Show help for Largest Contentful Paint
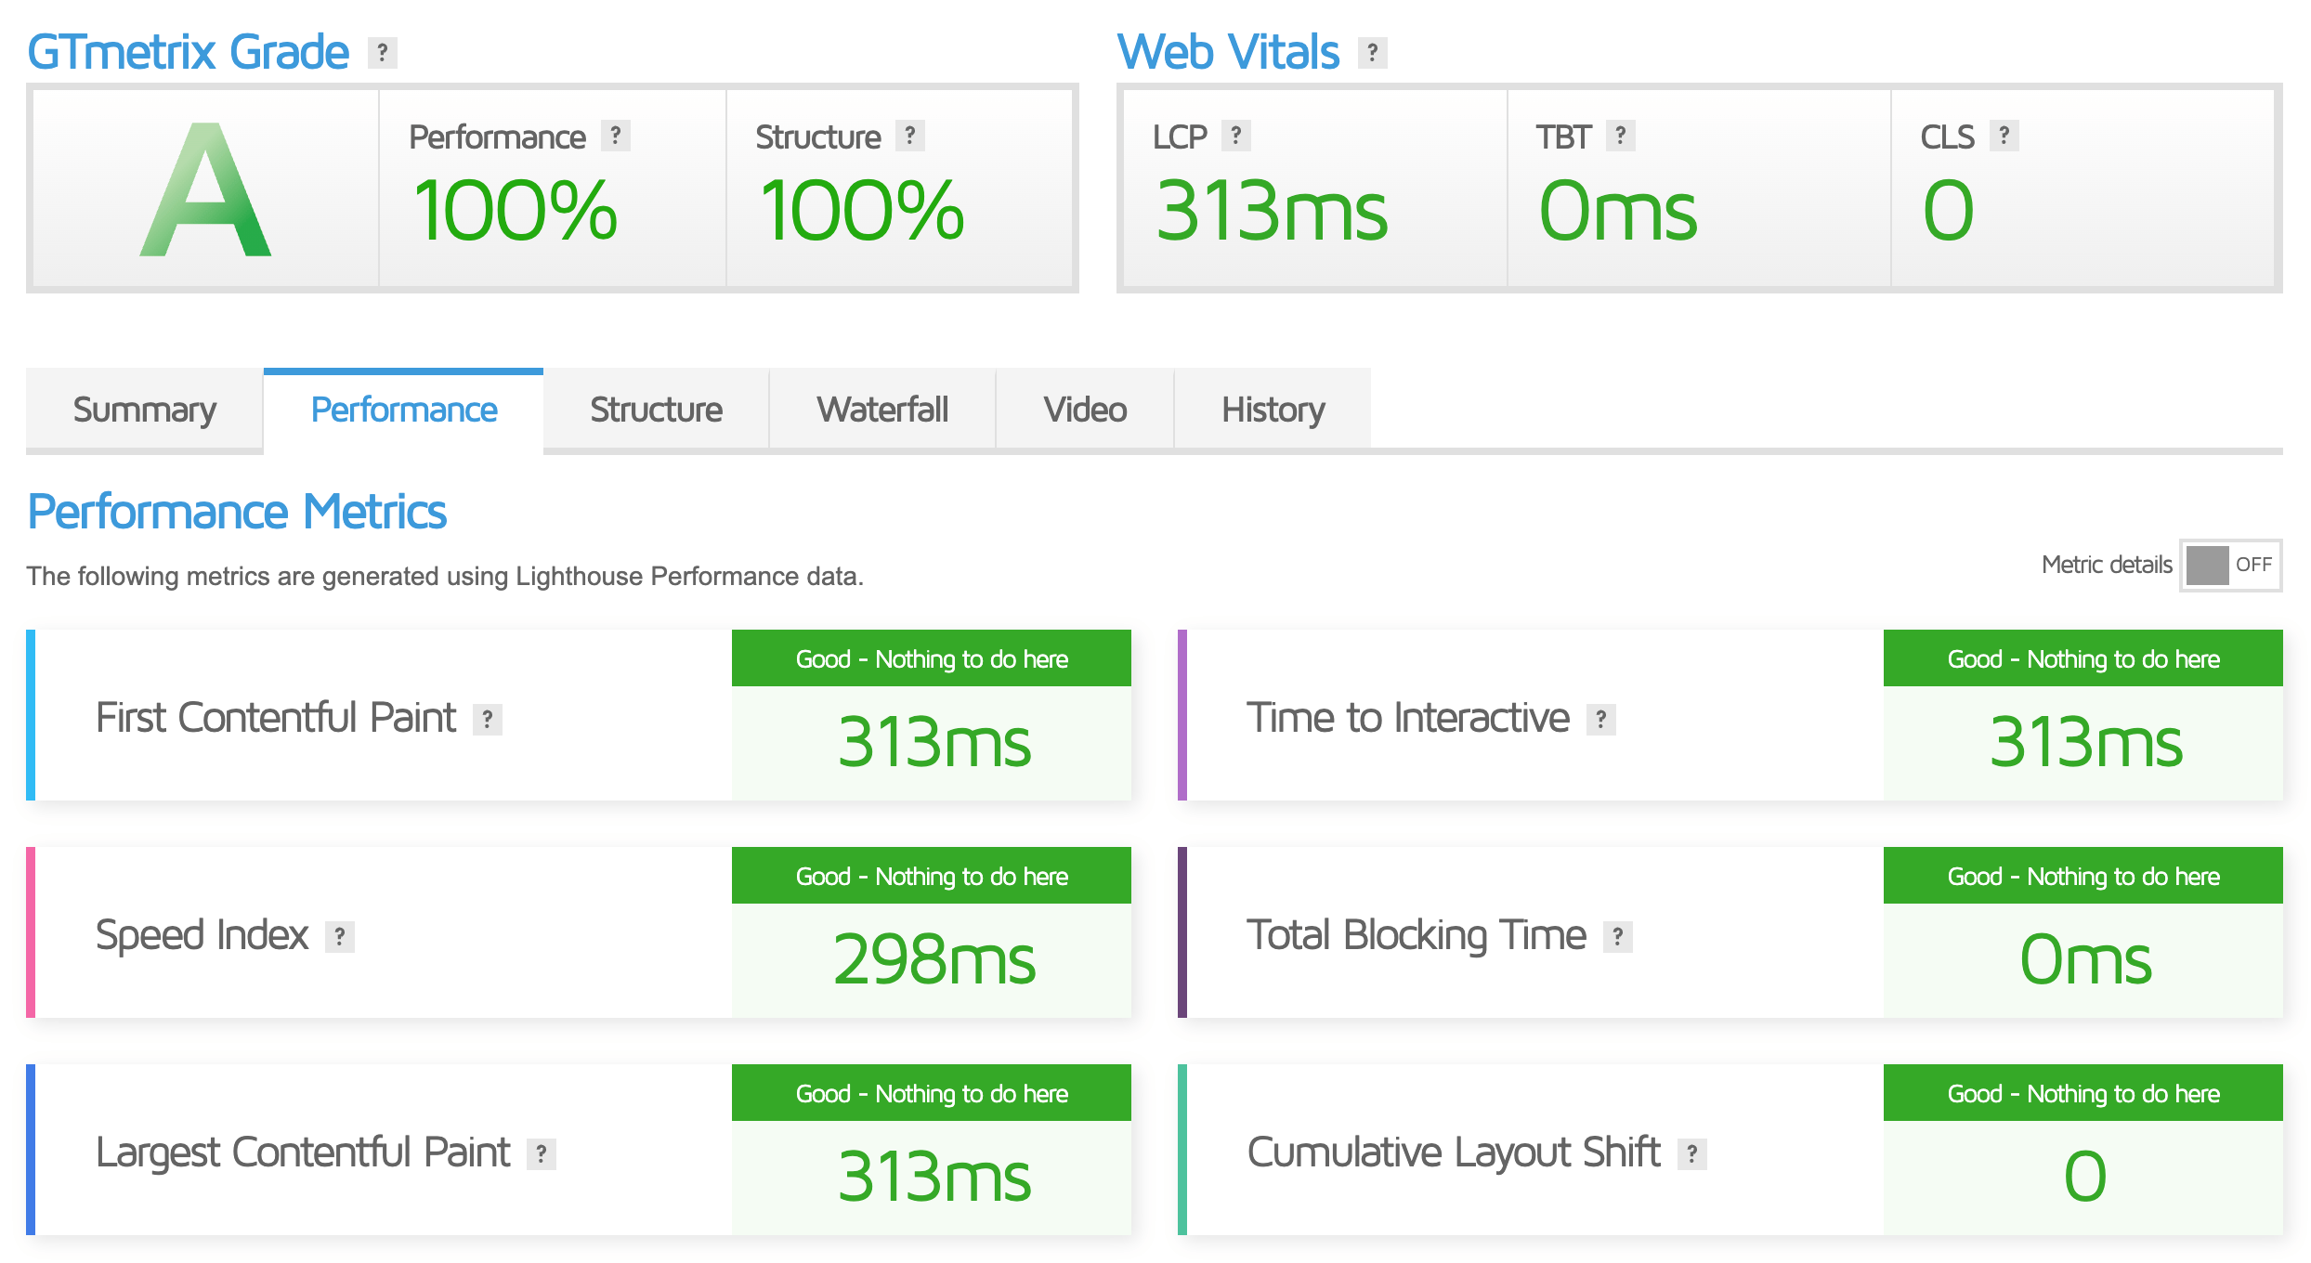This screenshot has height=1263, width=2311. click(x=542, y=1154)
